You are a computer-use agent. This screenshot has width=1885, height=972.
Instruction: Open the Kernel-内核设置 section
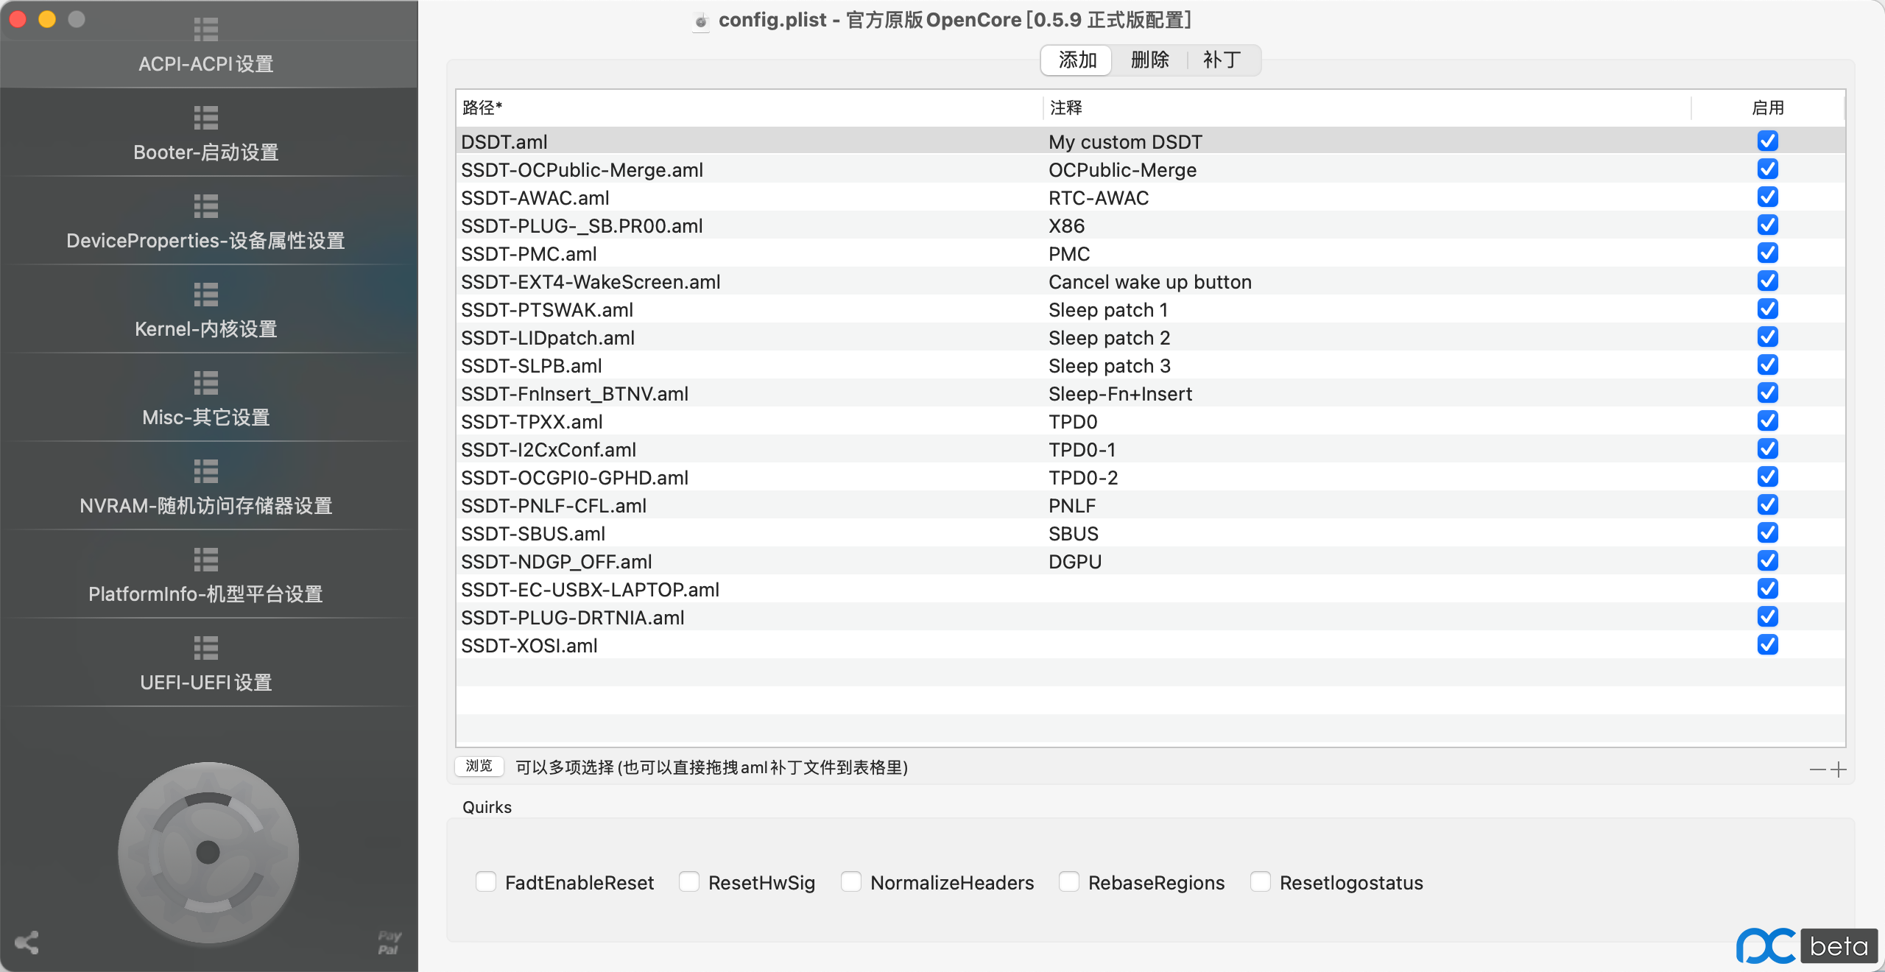click(206, 311)
